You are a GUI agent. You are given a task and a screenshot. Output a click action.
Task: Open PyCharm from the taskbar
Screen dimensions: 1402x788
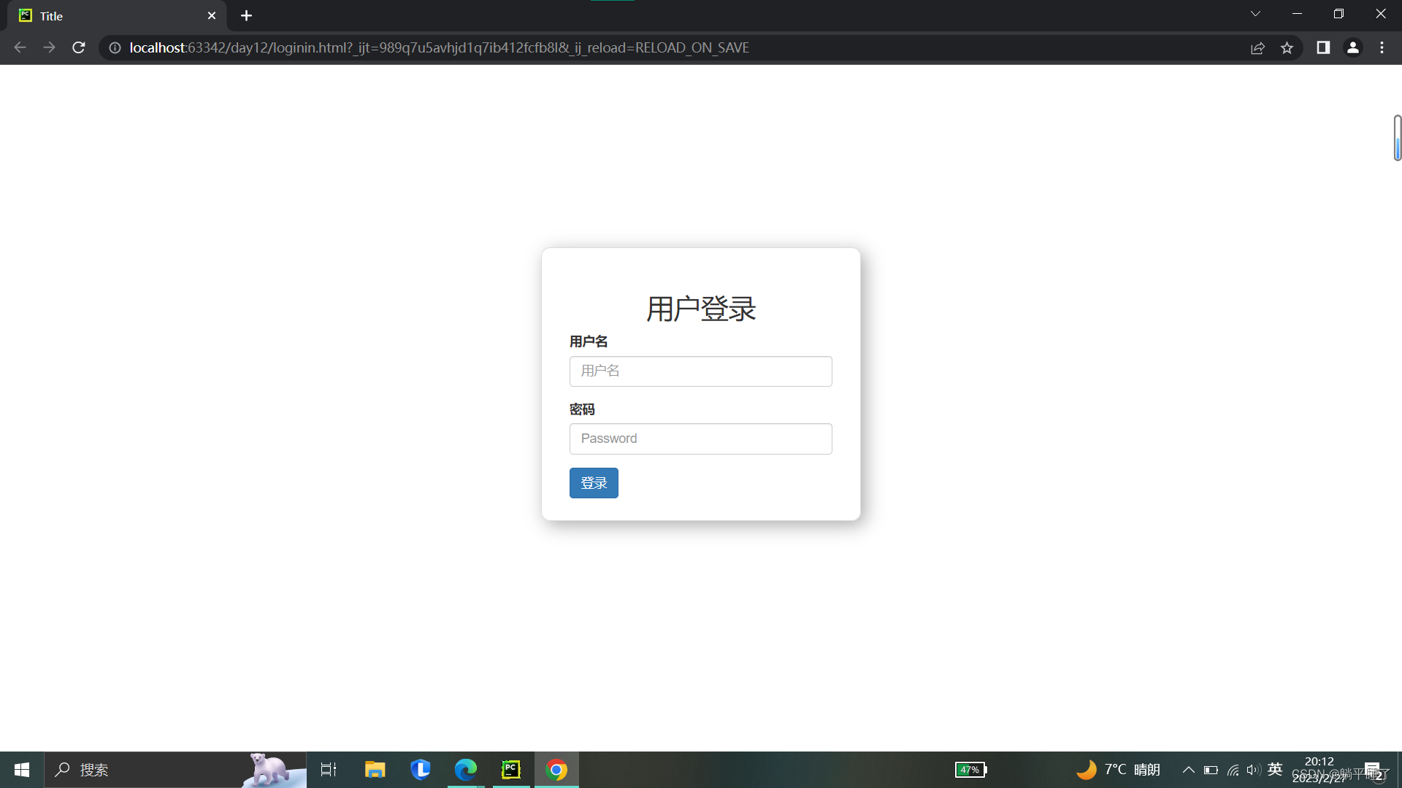(511, 769)
